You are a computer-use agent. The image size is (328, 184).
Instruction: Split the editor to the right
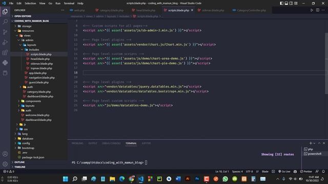318,10
